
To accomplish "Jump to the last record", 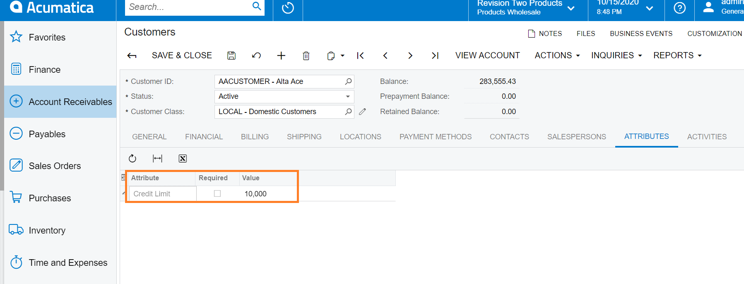I will click(435, 55).
